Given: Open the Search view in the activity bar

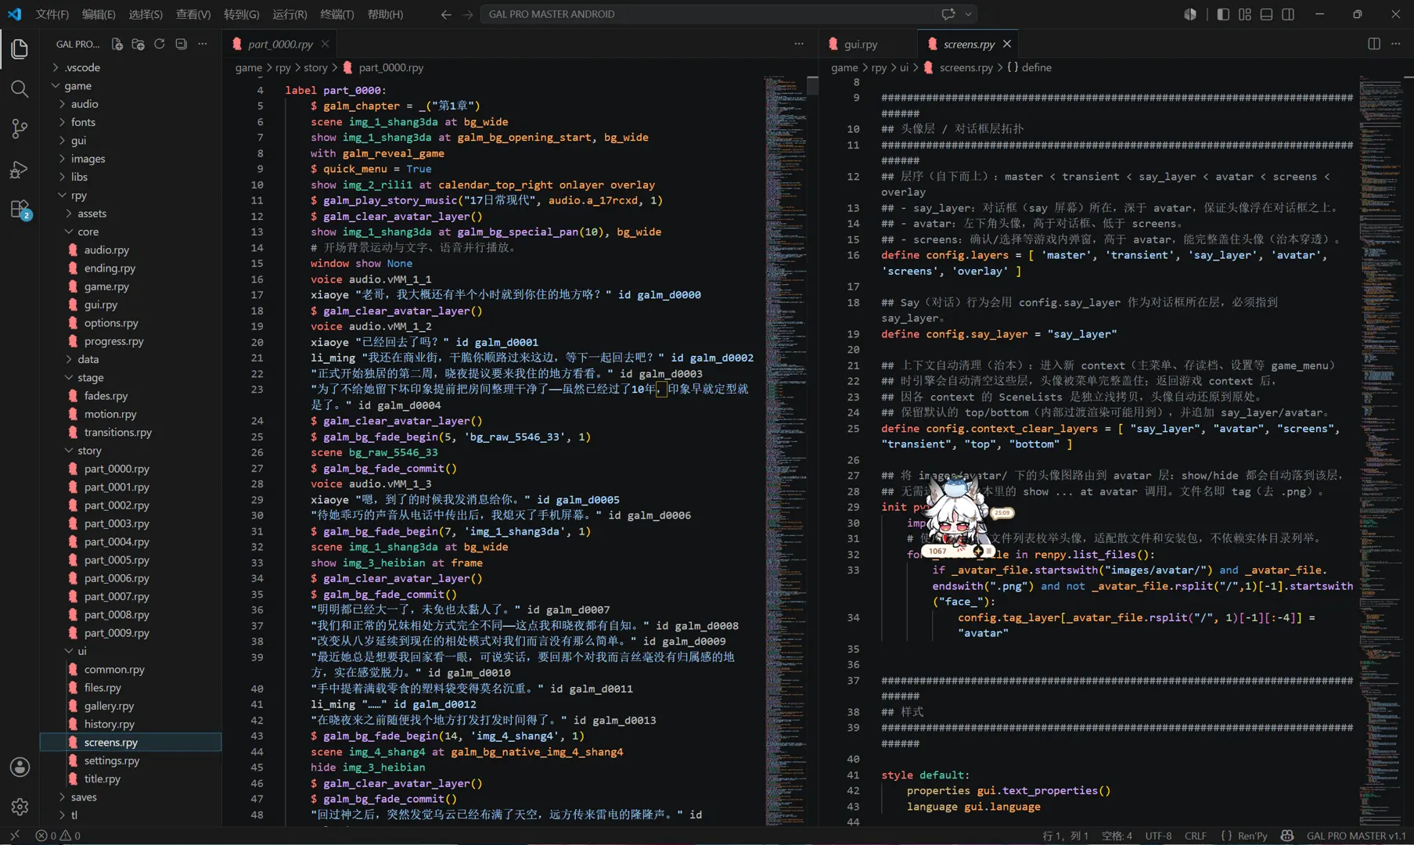Looking at the screenshot, I should point(20,88).
